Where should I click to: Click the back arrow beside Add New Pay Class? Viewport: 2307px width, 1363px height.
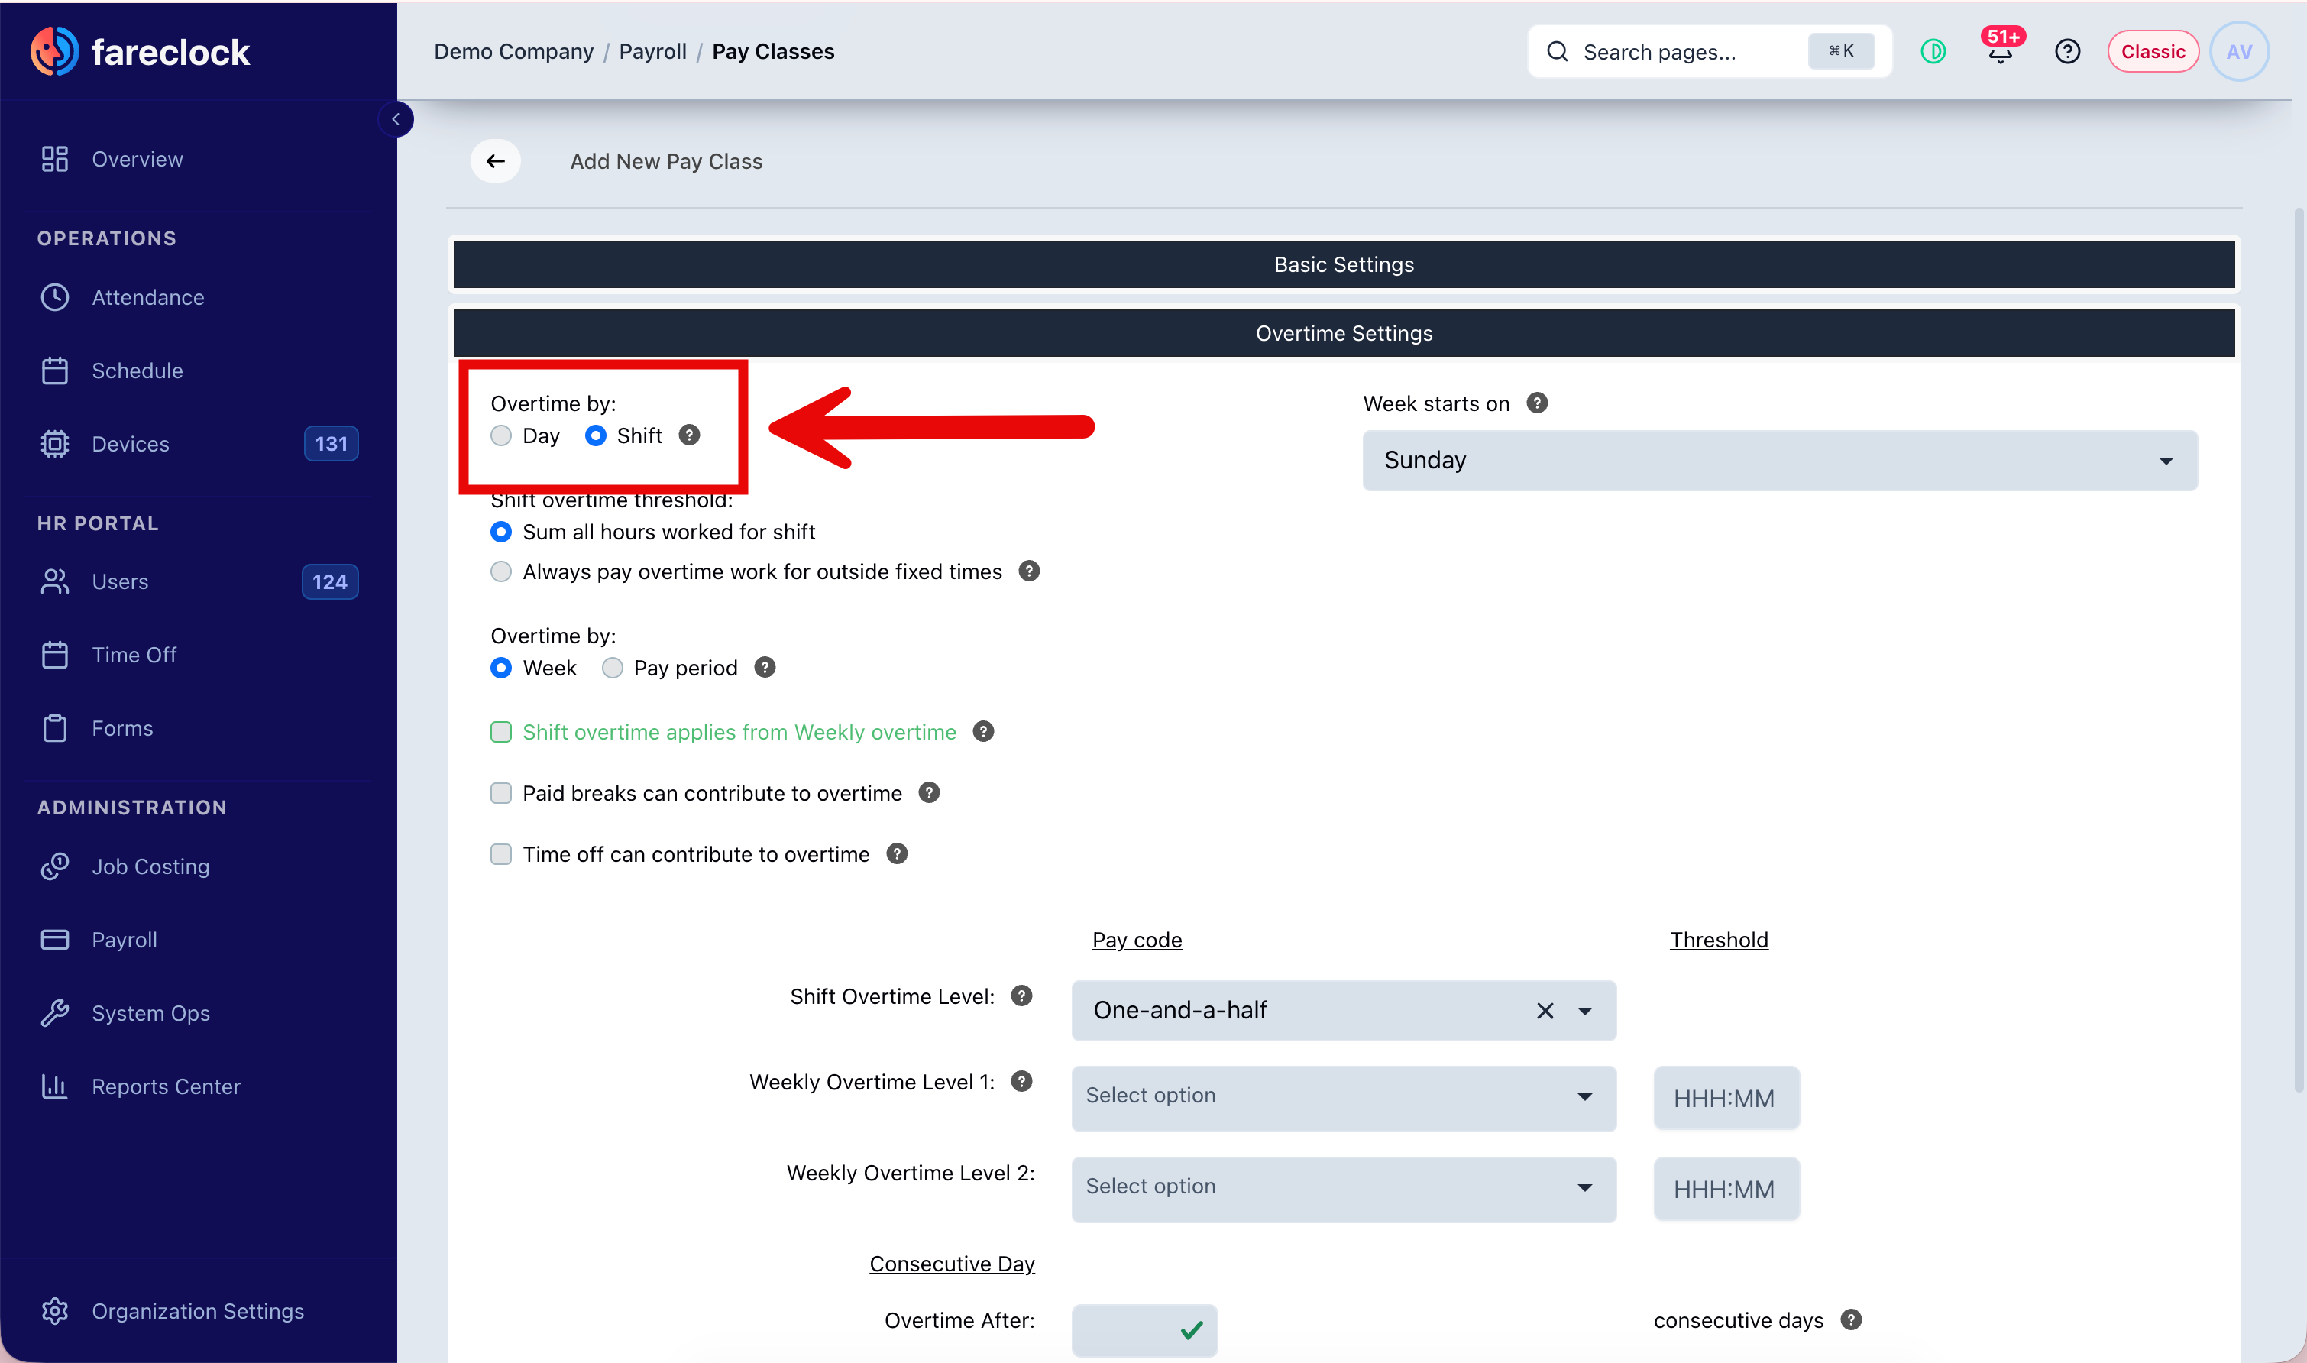496,162
